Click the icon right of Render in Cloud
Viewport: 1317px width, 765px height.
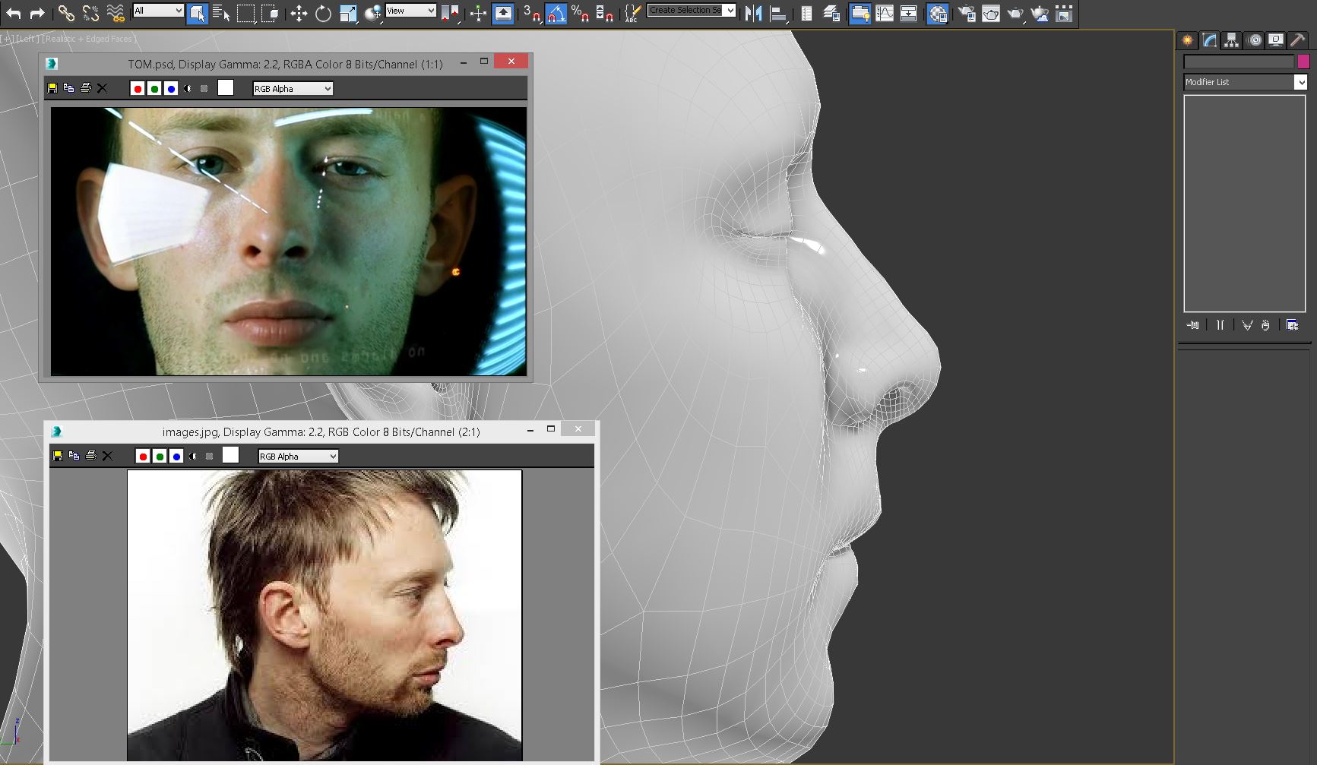pyautogui.click(x=1064, y=13)
